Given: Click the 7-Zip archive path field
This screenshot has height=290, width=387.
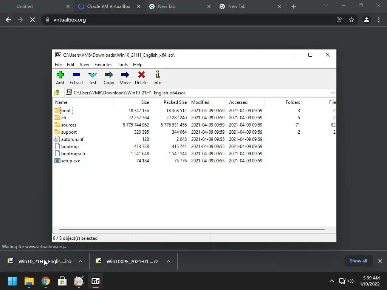Looking at the screenshot, I should point(197,93).
